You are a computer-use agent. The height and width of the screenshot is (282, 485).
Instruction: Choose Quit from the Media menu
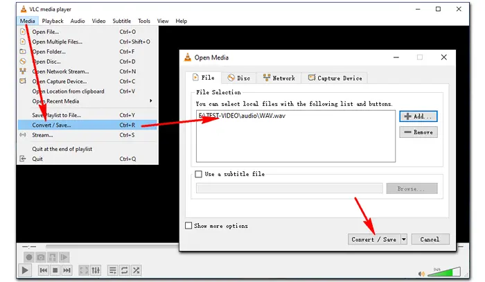[87, 159]
